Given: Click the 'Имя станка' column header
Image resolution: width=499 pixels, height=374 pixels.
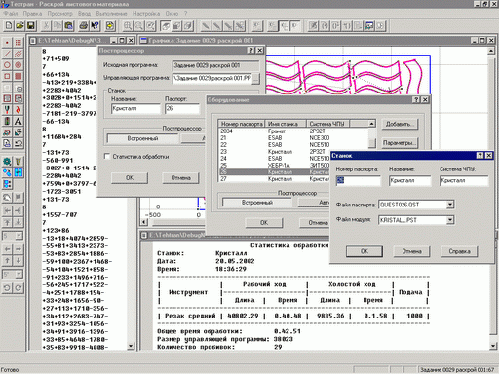Looking at the screenshot, I should (286, 124).
